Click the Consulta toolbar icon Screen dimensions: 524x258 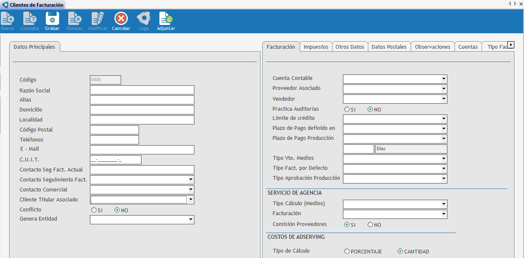[30, 19]
